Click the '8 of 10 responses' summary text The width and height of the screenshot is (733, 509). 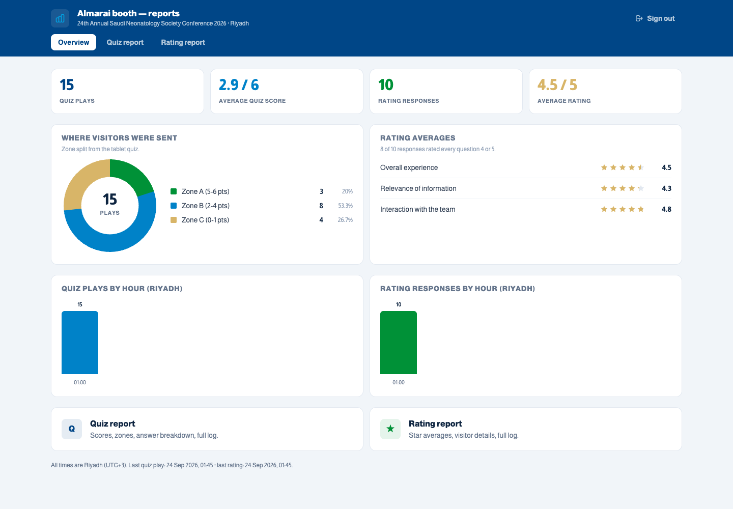pos(438,149)
